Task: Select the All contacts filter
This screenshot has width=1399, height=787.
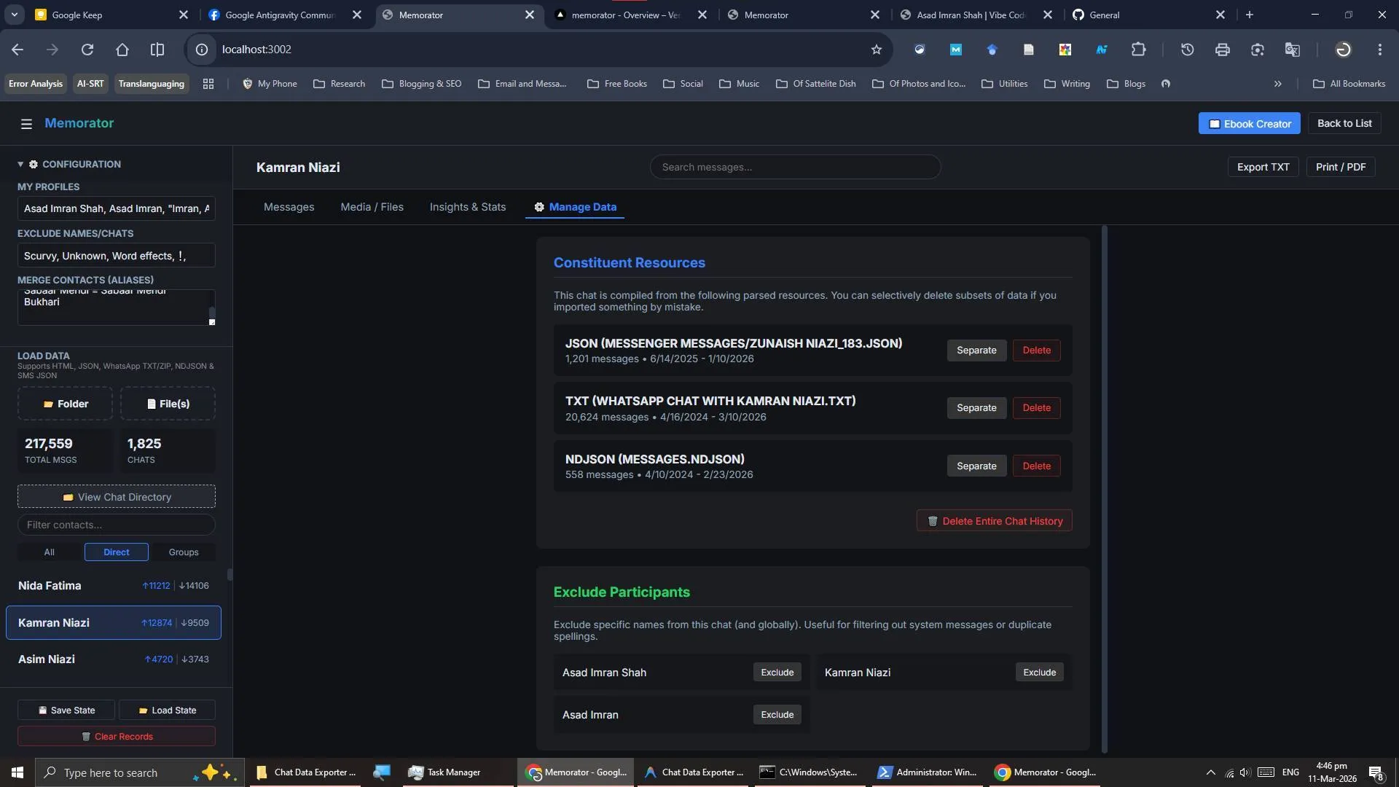Action: click(x=49, y=552)
